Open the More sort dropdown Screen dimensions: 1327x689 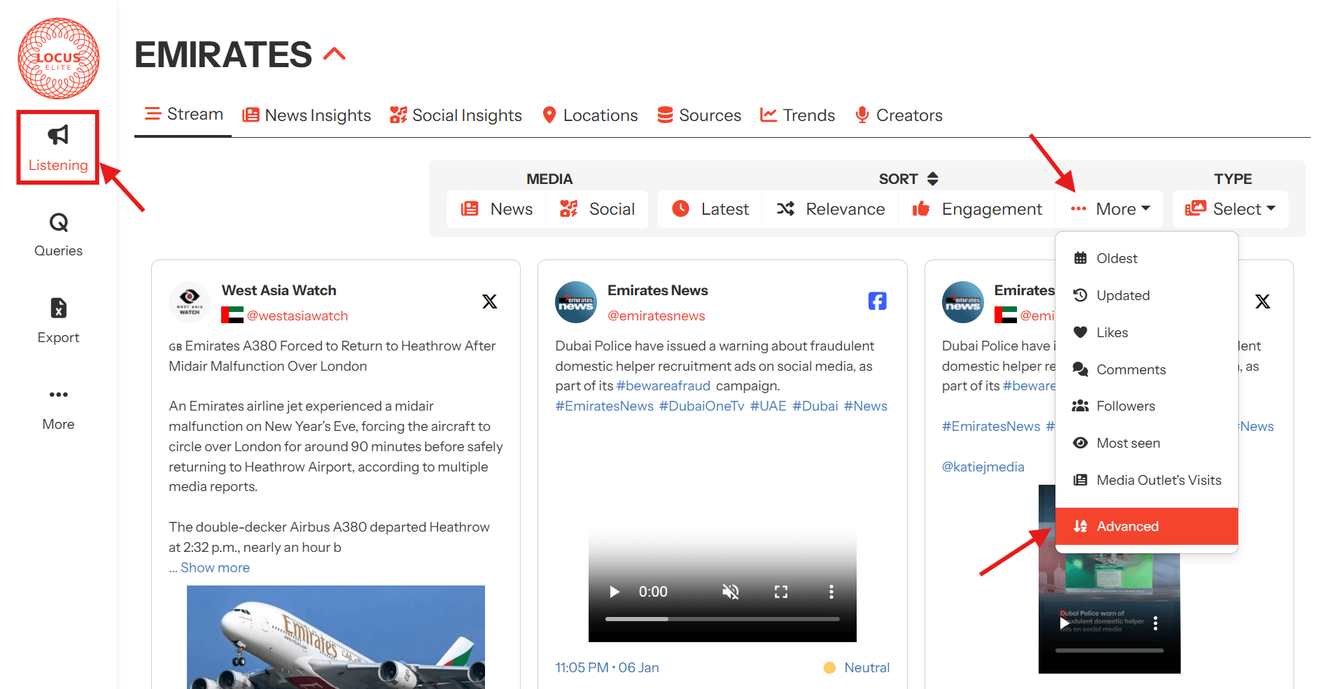pos(1110,209)
